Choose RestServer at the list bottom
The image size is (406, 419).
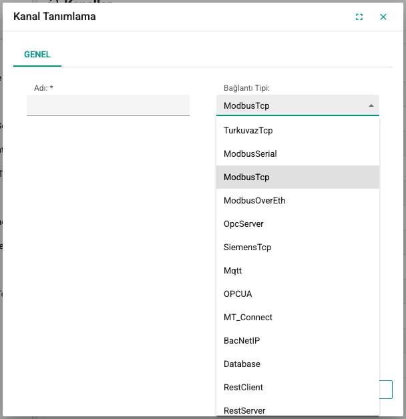298,409
